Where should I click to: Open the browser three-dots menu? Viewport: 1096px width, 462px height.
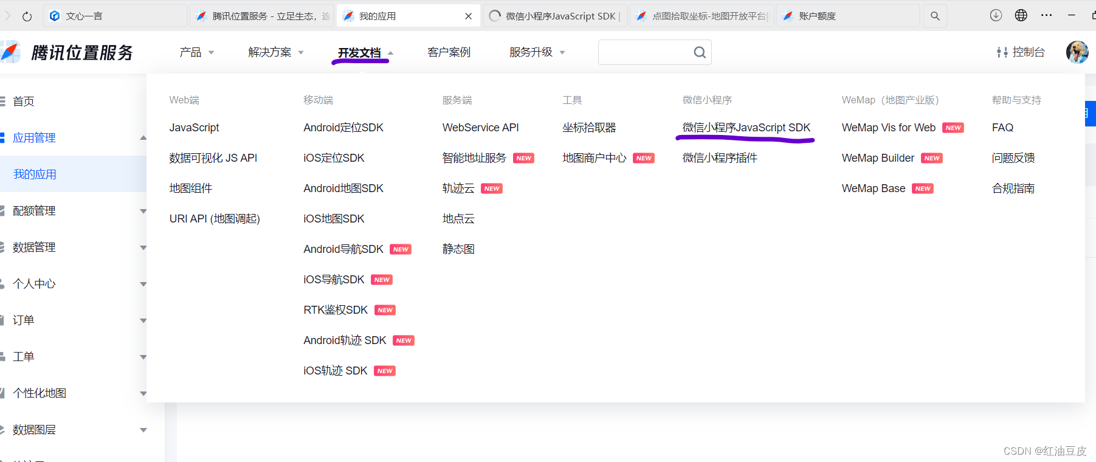1046,15
